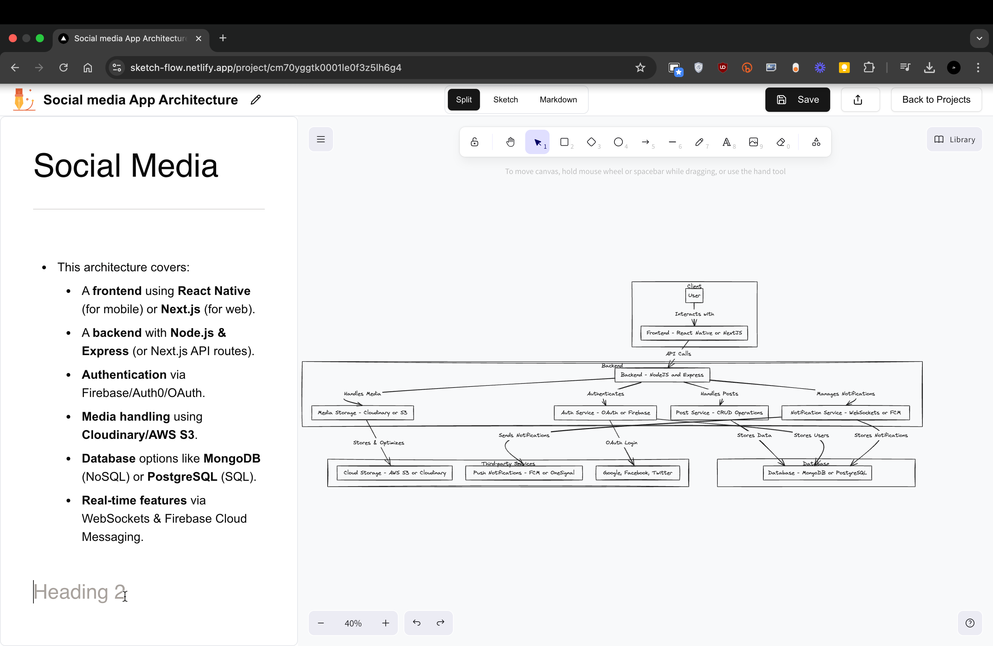Select the Media Storage - Cloudinary or S3 node

362,413
